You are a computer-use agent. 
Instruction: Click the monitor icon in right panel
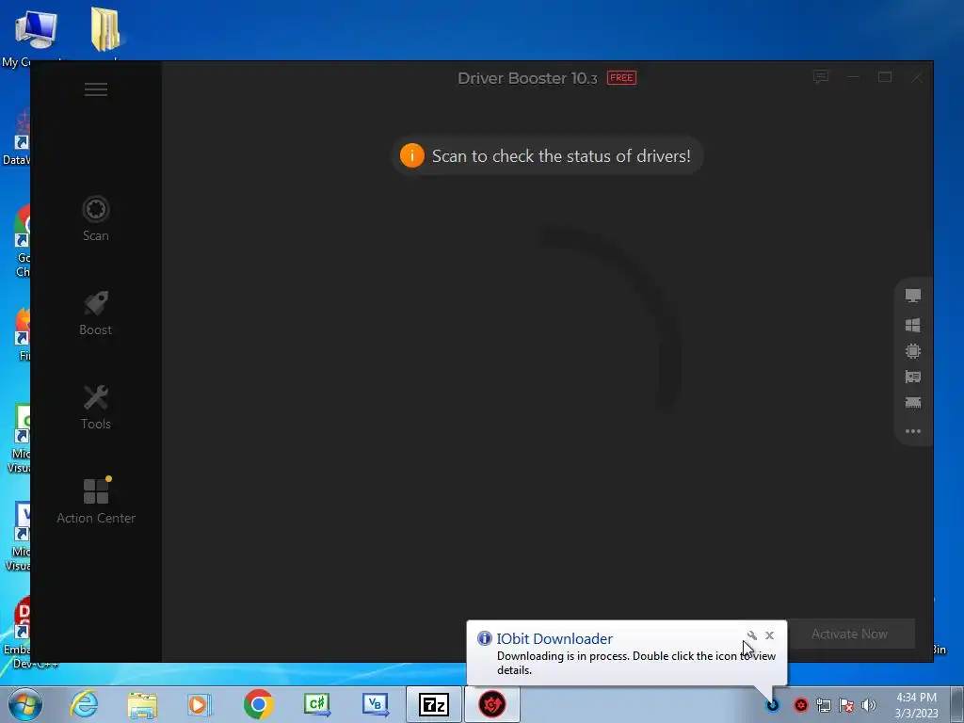[913, 296]
